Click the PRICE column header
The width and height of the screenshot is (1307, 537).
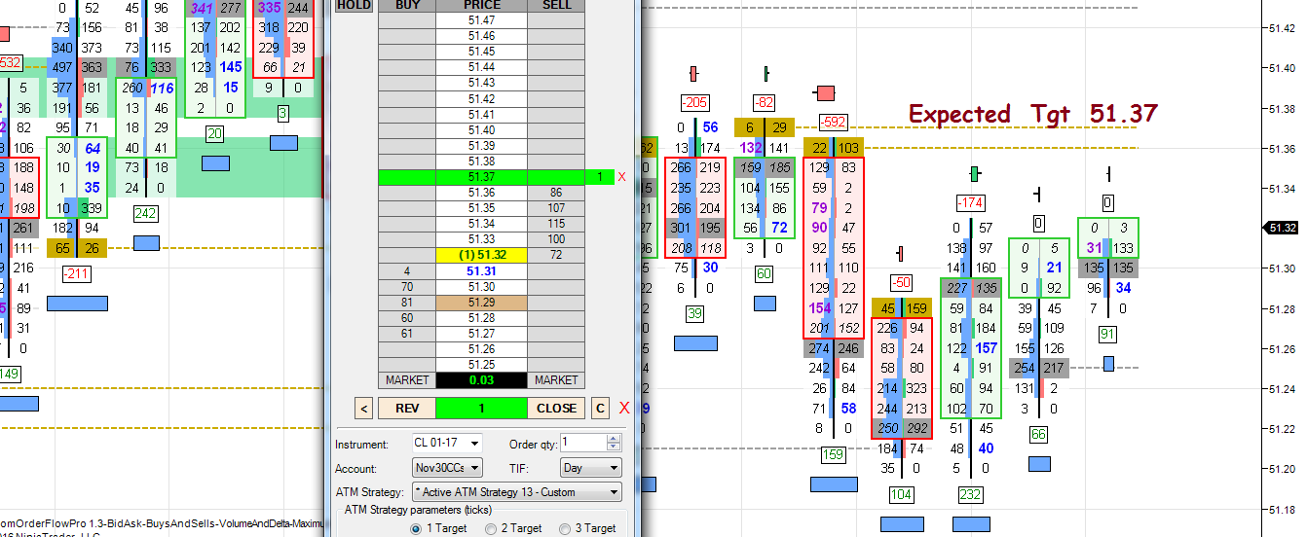click(x=481, y=5)
